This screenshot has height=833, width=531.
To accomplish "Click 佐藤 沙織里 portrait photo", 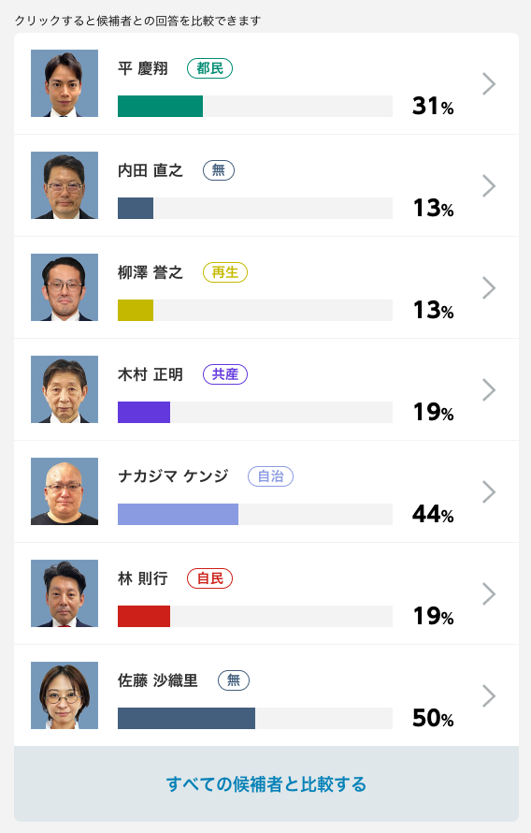I will 65,695.
